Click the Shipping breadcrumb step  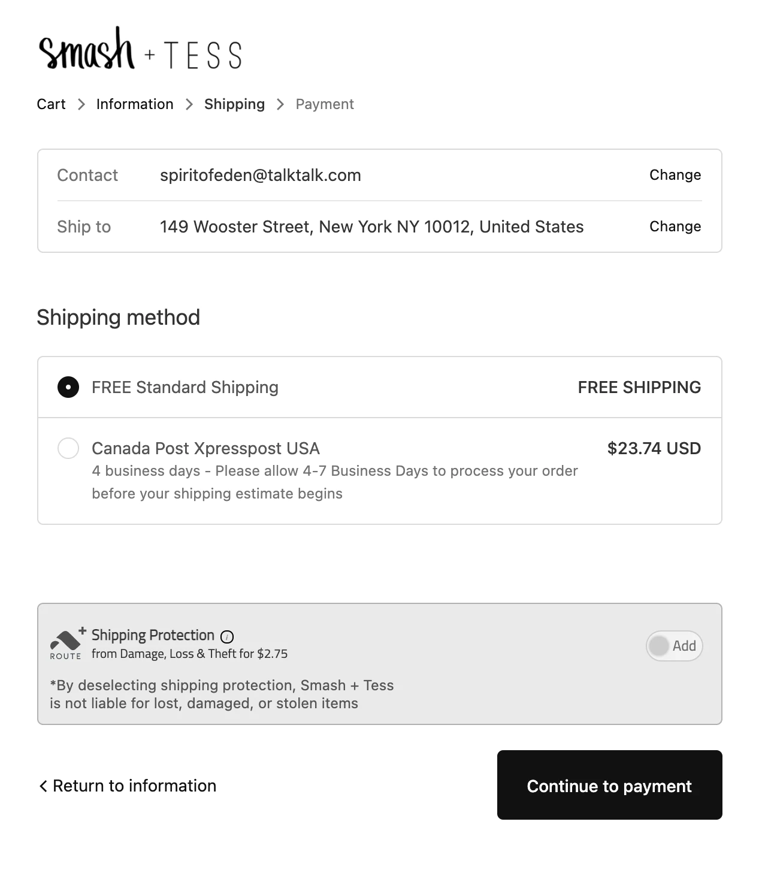click(x=234, y=104)
